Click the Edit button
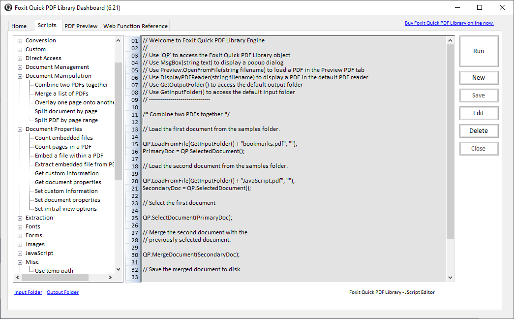 pos(479,113)
